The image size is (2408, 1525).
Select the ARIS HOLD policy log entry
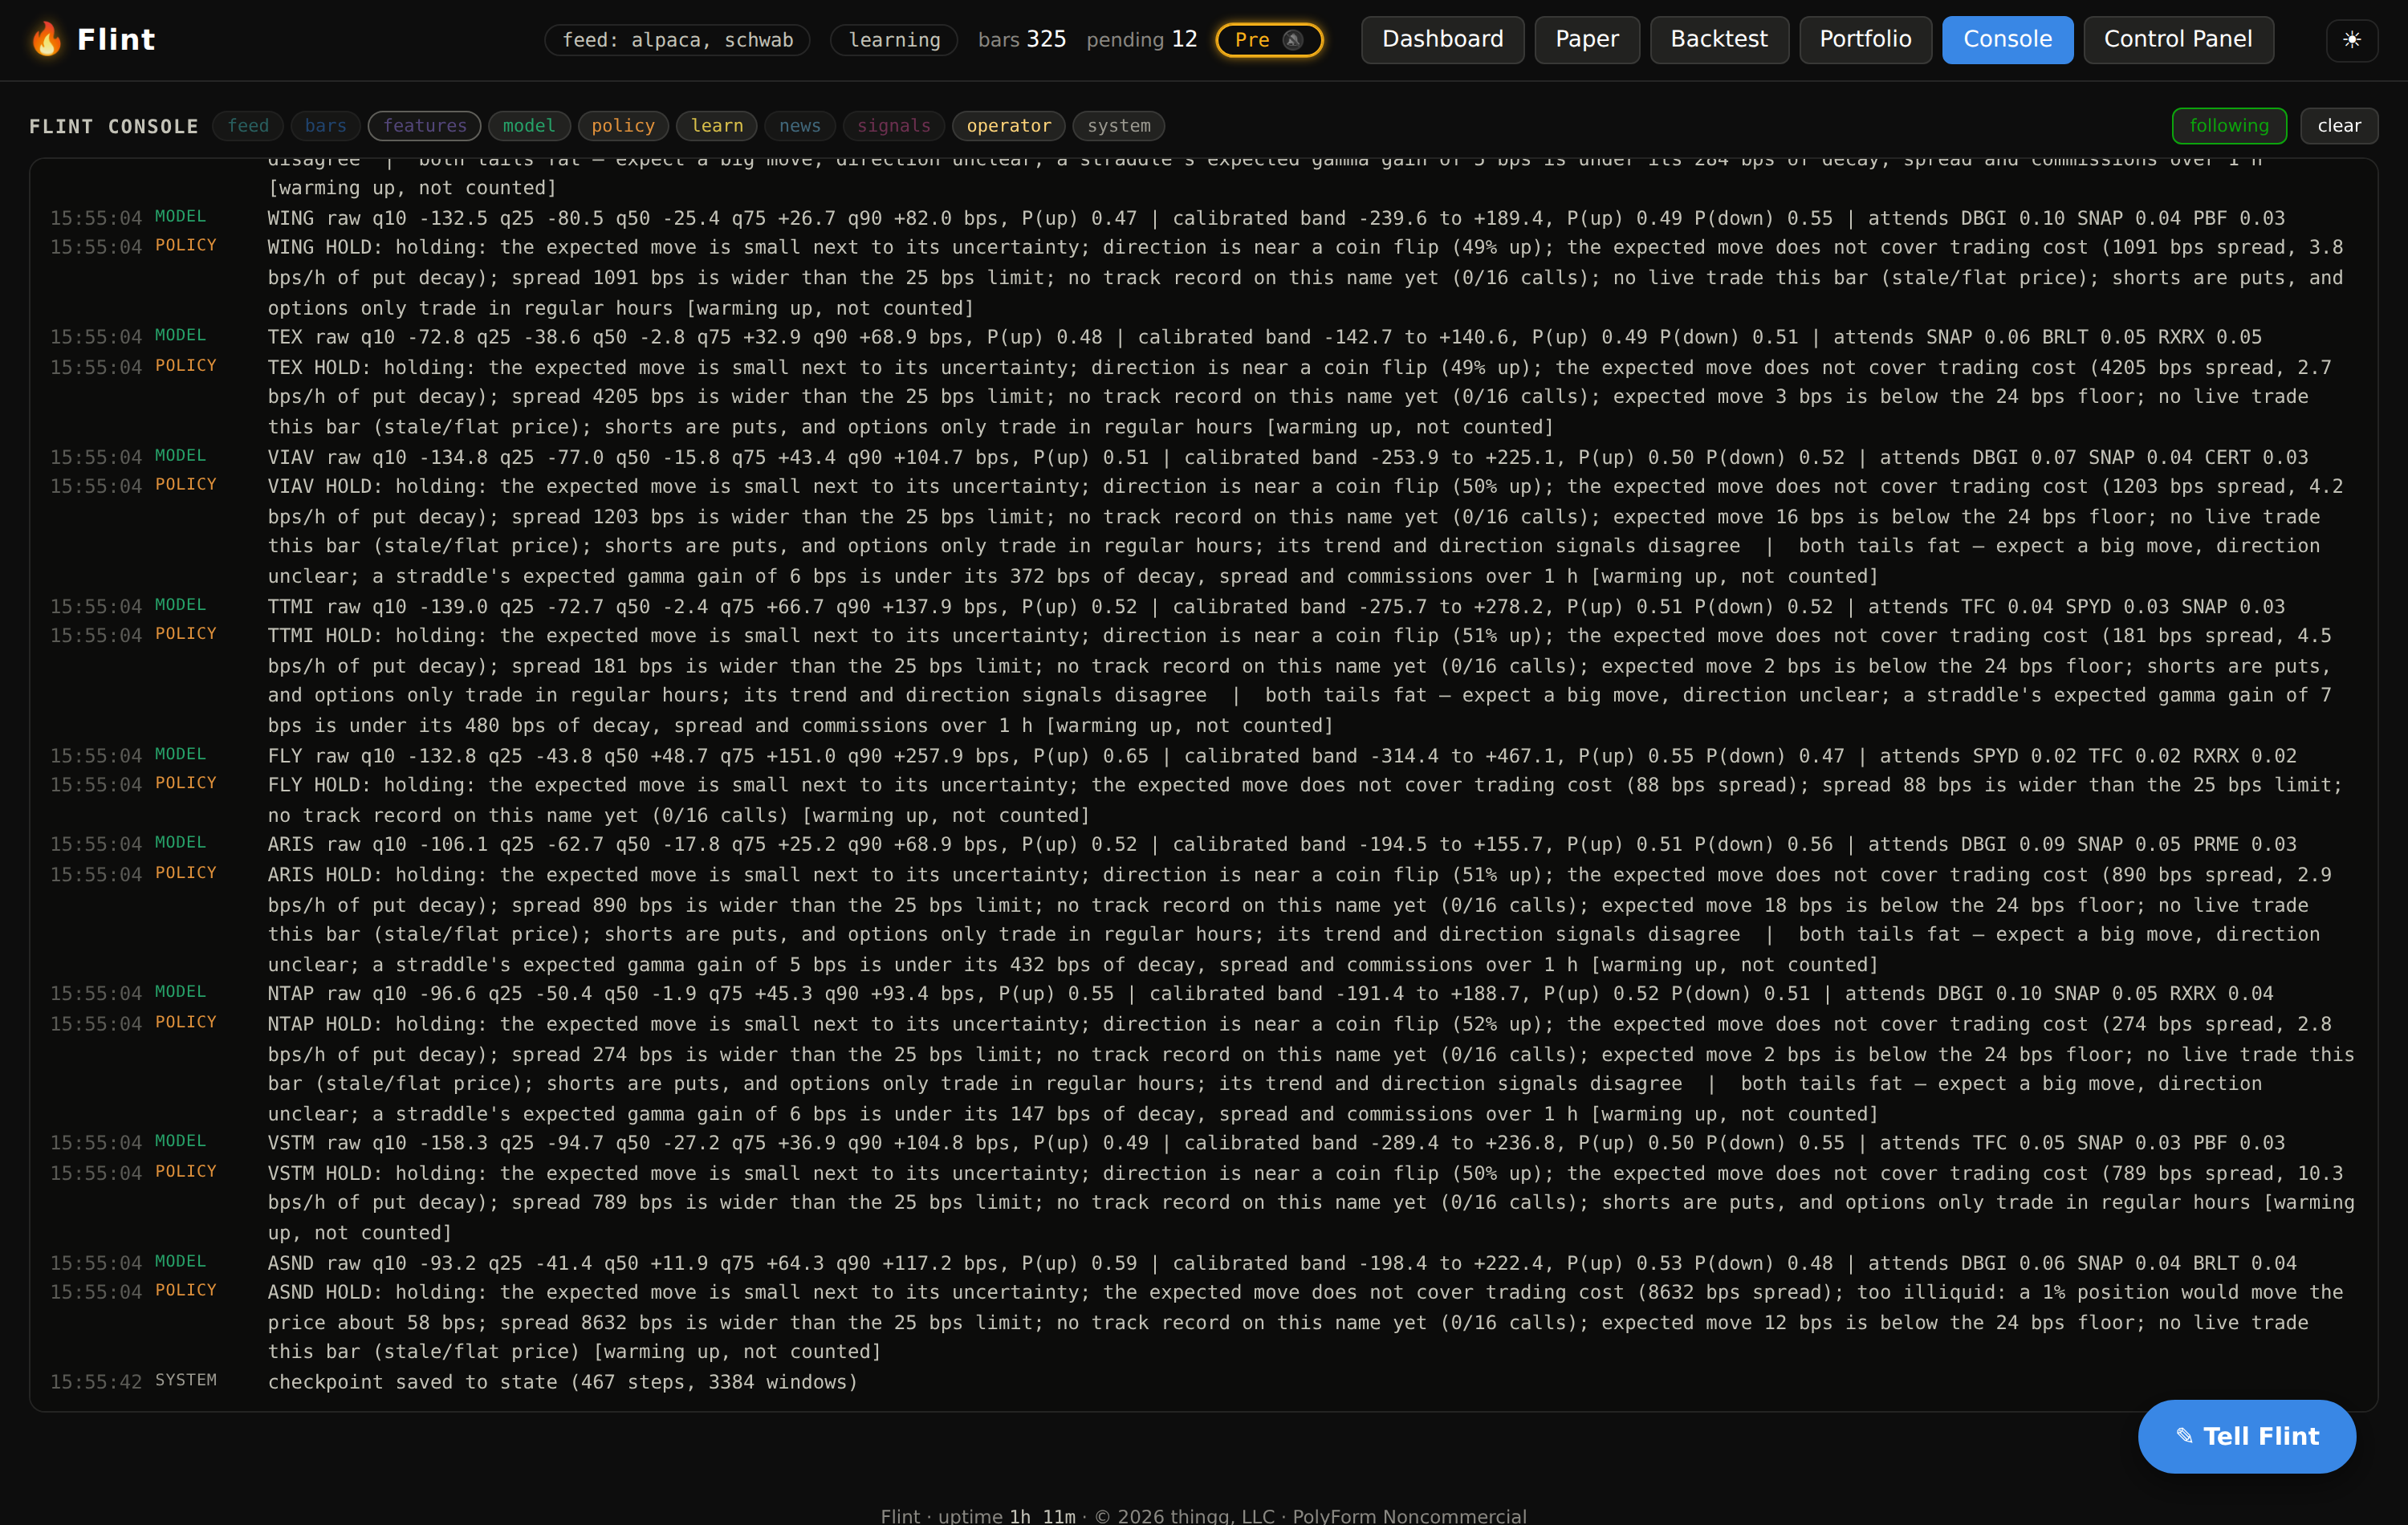pyautogui.click(x=1203, y=919)
